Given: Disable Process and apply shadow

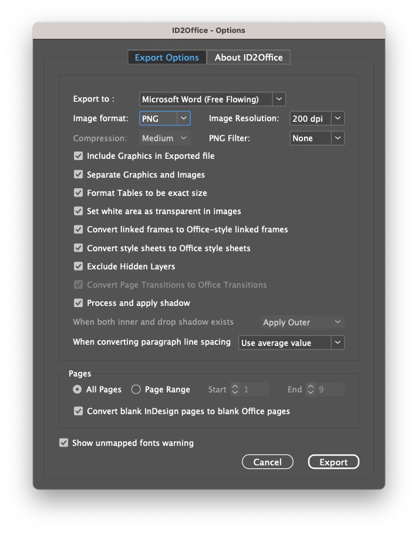Looking at the screenshot, I should [x=78, y=303].
